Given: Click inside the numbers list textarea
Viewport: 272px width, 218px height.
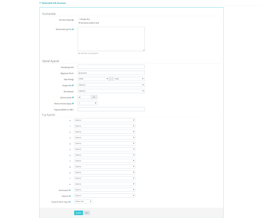Looking at the screenshot, I should (x=111, y=39).
